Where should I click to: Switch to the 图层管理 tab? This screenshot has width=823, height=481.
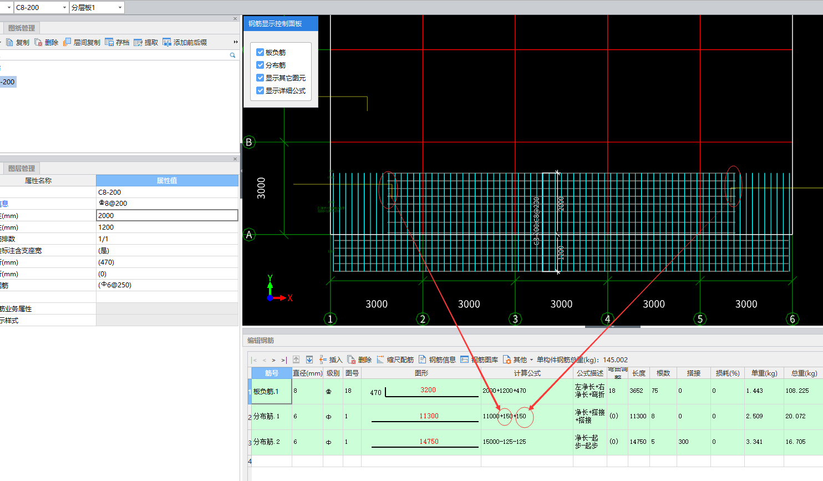(x=21, y=168)
